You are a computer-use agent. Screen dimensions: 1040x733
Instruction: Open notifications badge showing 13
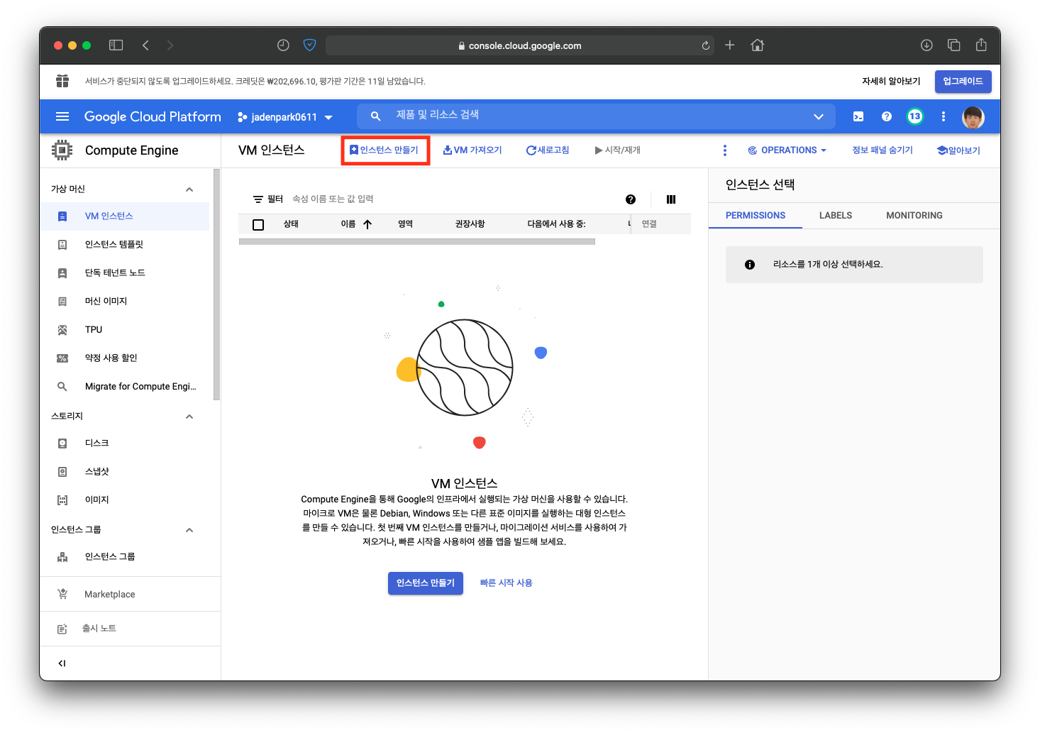coord(915,116)
